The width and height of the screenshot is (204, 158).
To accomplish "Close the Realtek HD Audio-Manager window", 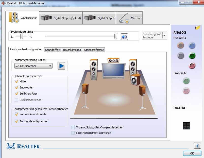I will (x=198, y=2).
